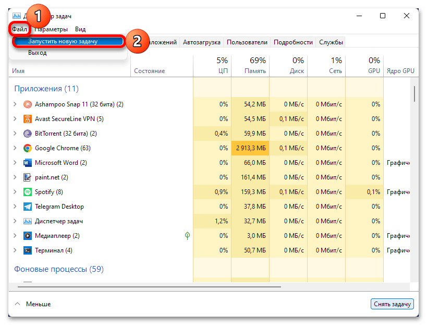This screenshot has width=427, height=325.
Task: Expand the Microsoft Word process group
Action: [15, 163]
